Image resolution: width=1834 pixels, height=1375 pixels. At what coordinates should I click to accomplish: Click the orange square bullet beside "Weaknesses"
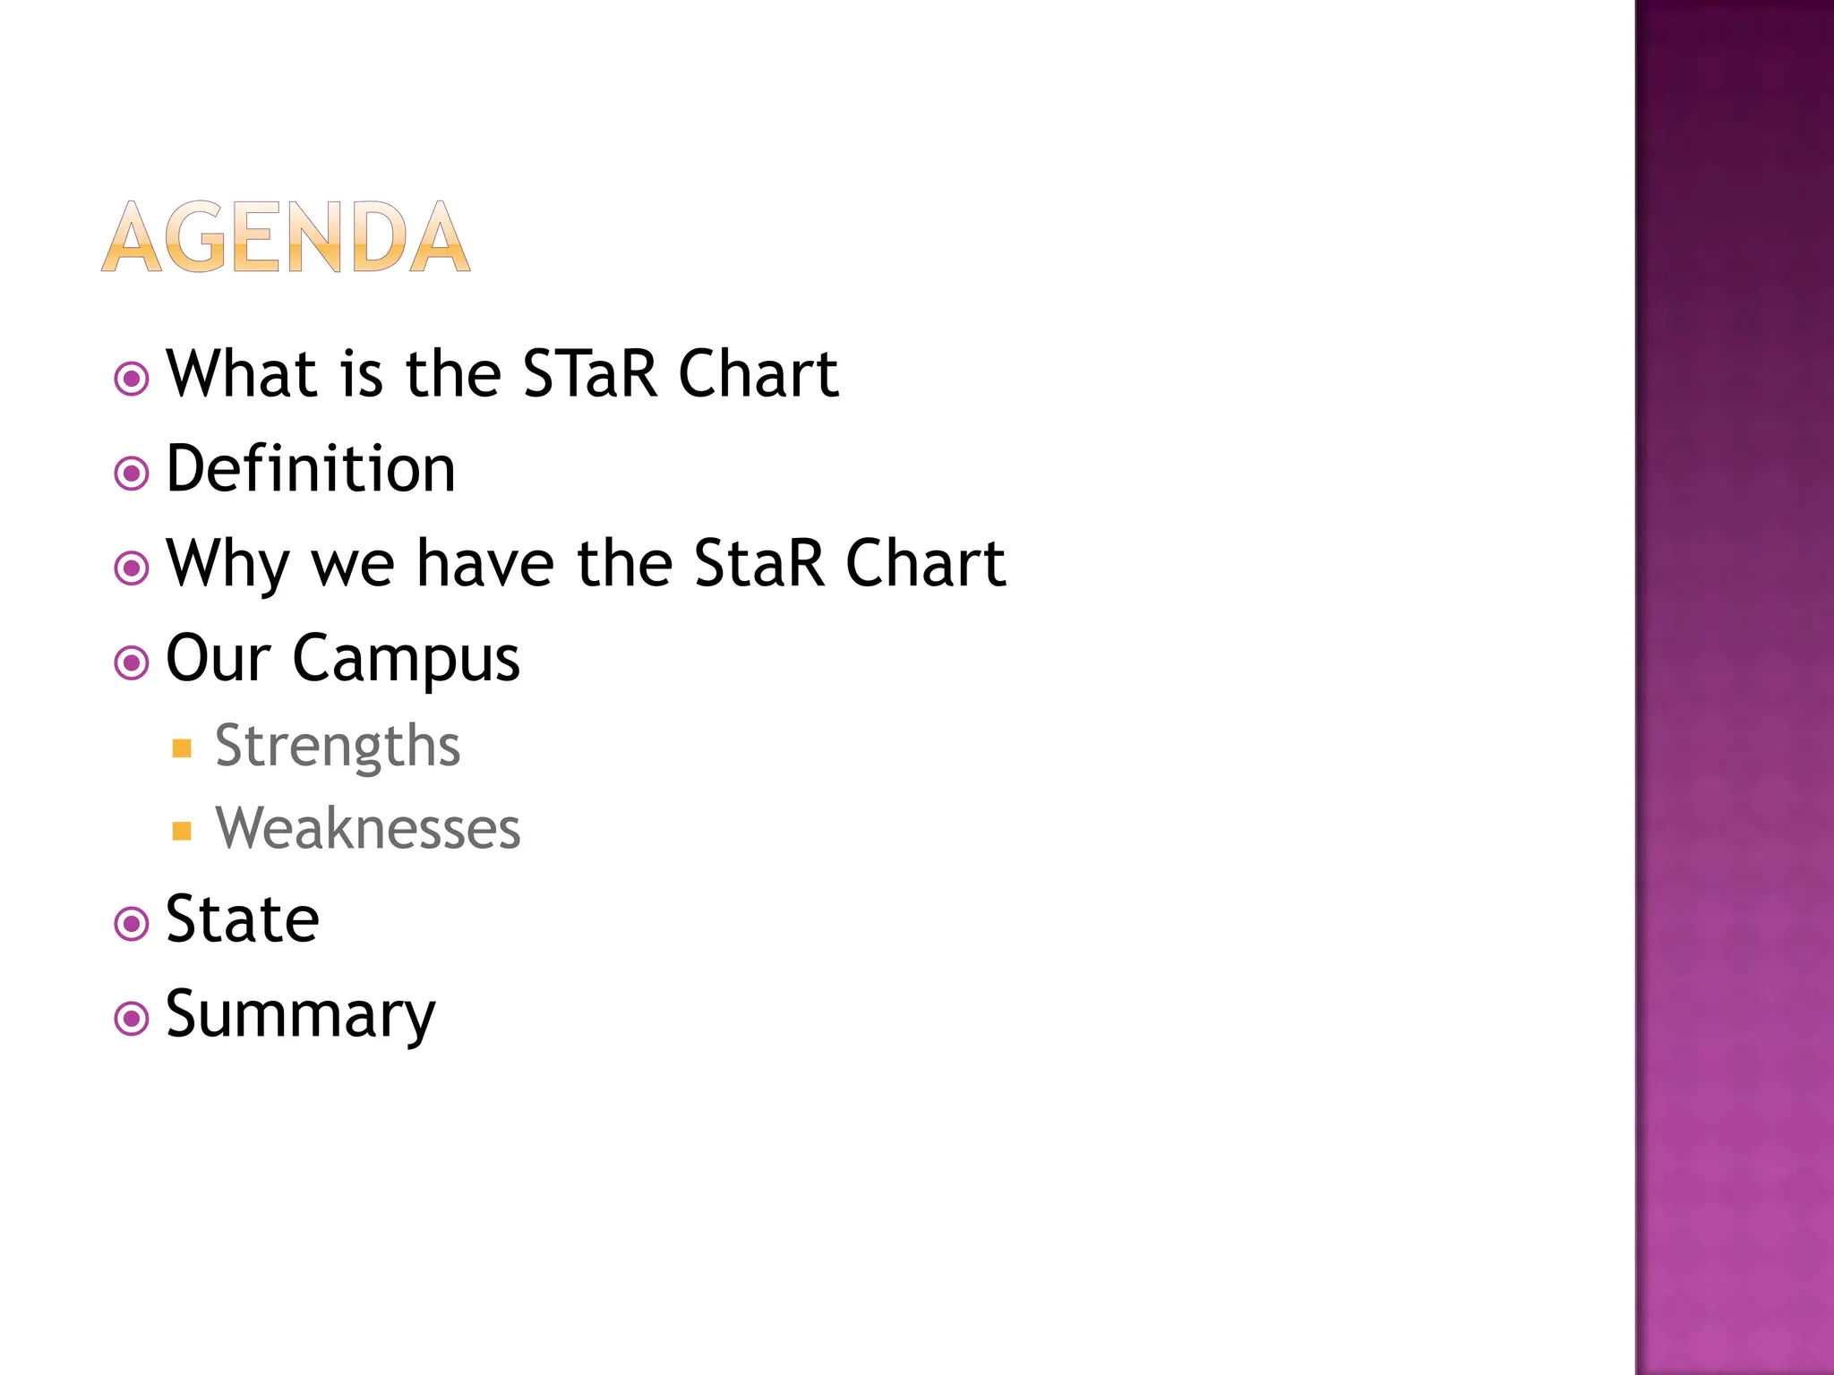[182, 831]
